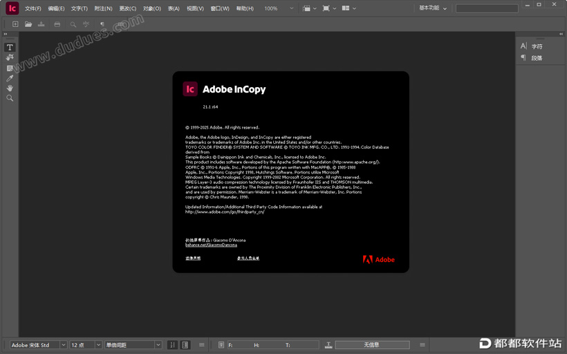Click the 100% zoom level field

[x=271, y=8]
